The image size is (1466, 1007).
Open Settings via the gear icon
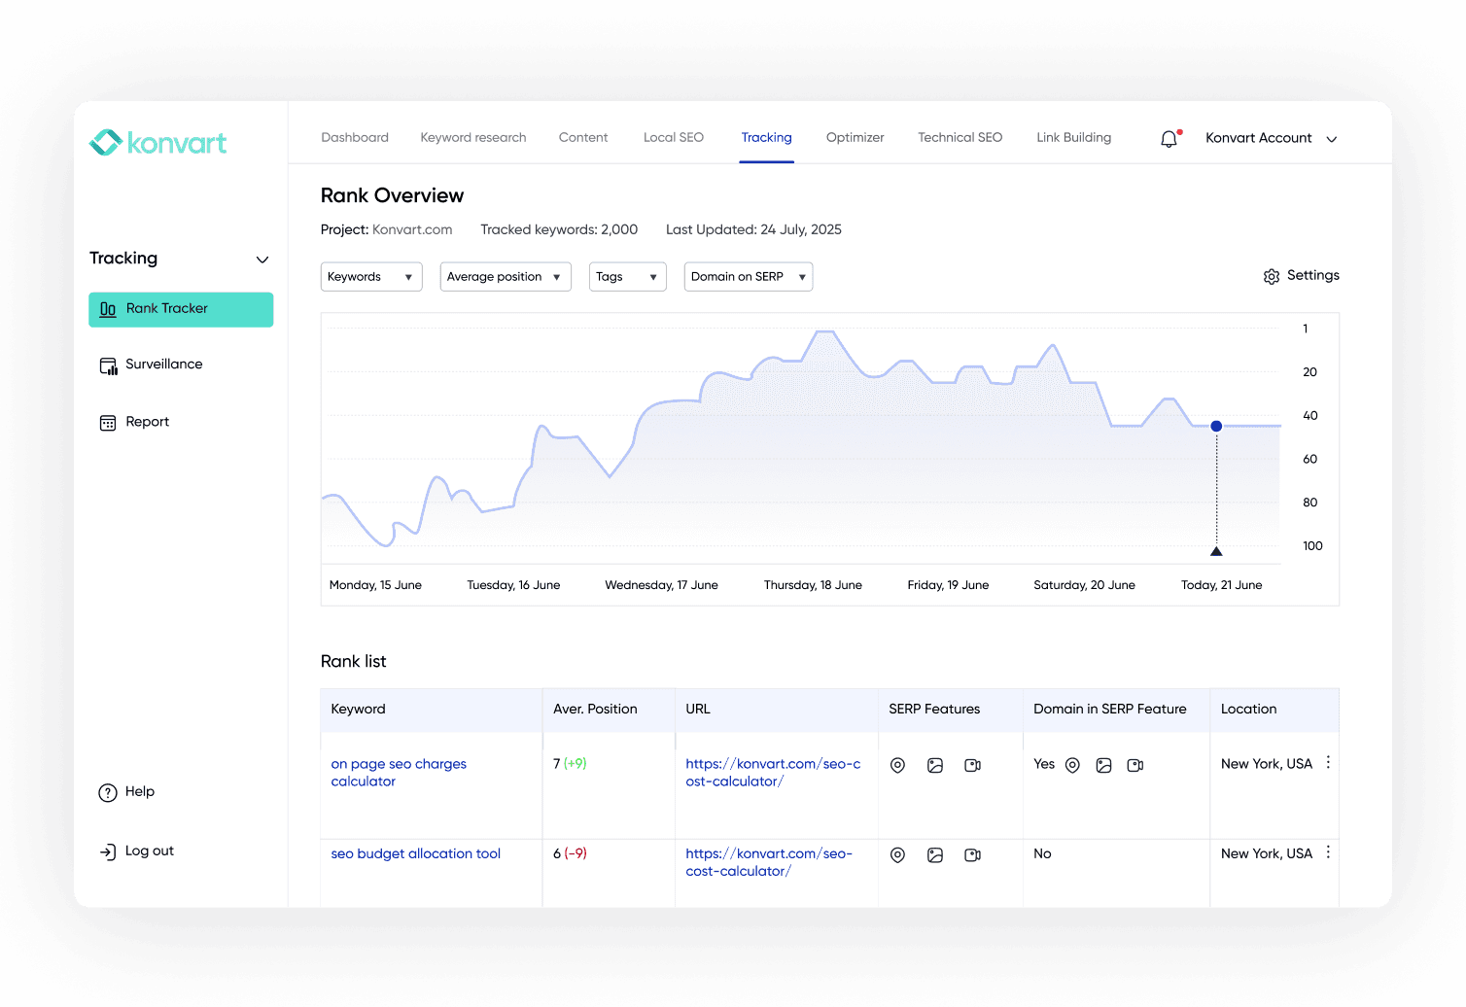point(1272,277)
